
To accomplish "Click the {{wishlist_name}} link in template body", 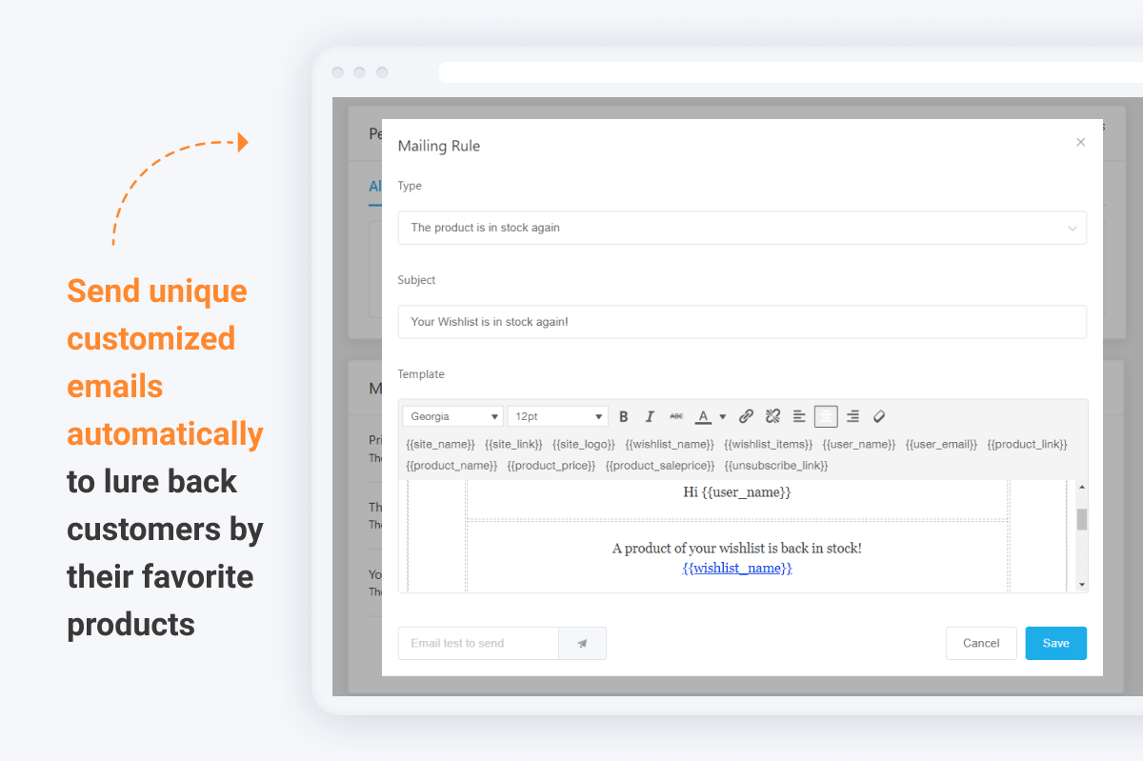I will click(736, 569).
